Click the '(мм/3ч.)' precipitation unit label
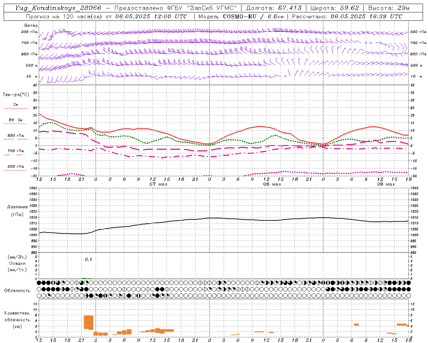 click(17, 257)
